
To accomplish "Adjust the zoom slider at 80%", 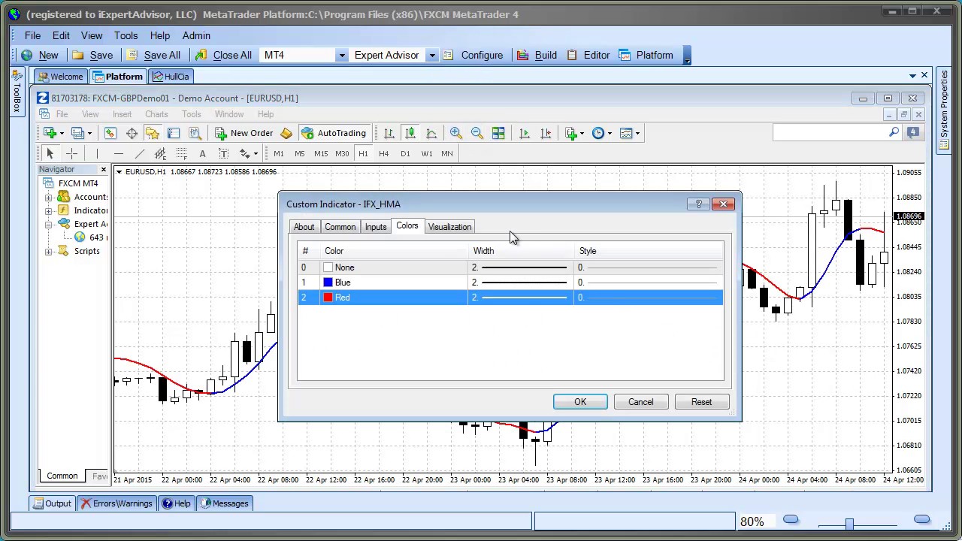I will pyautogui.click(x=849, y=523).
